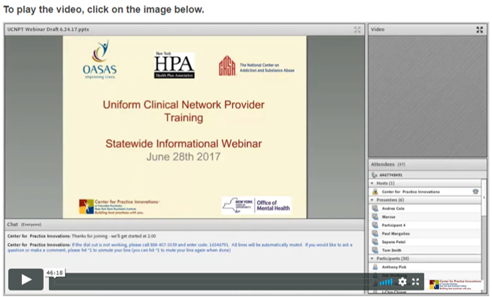Viewport: 492px width, 297px height.
Task: Click the blue dial-out instructions chat message
Action: 180,247
